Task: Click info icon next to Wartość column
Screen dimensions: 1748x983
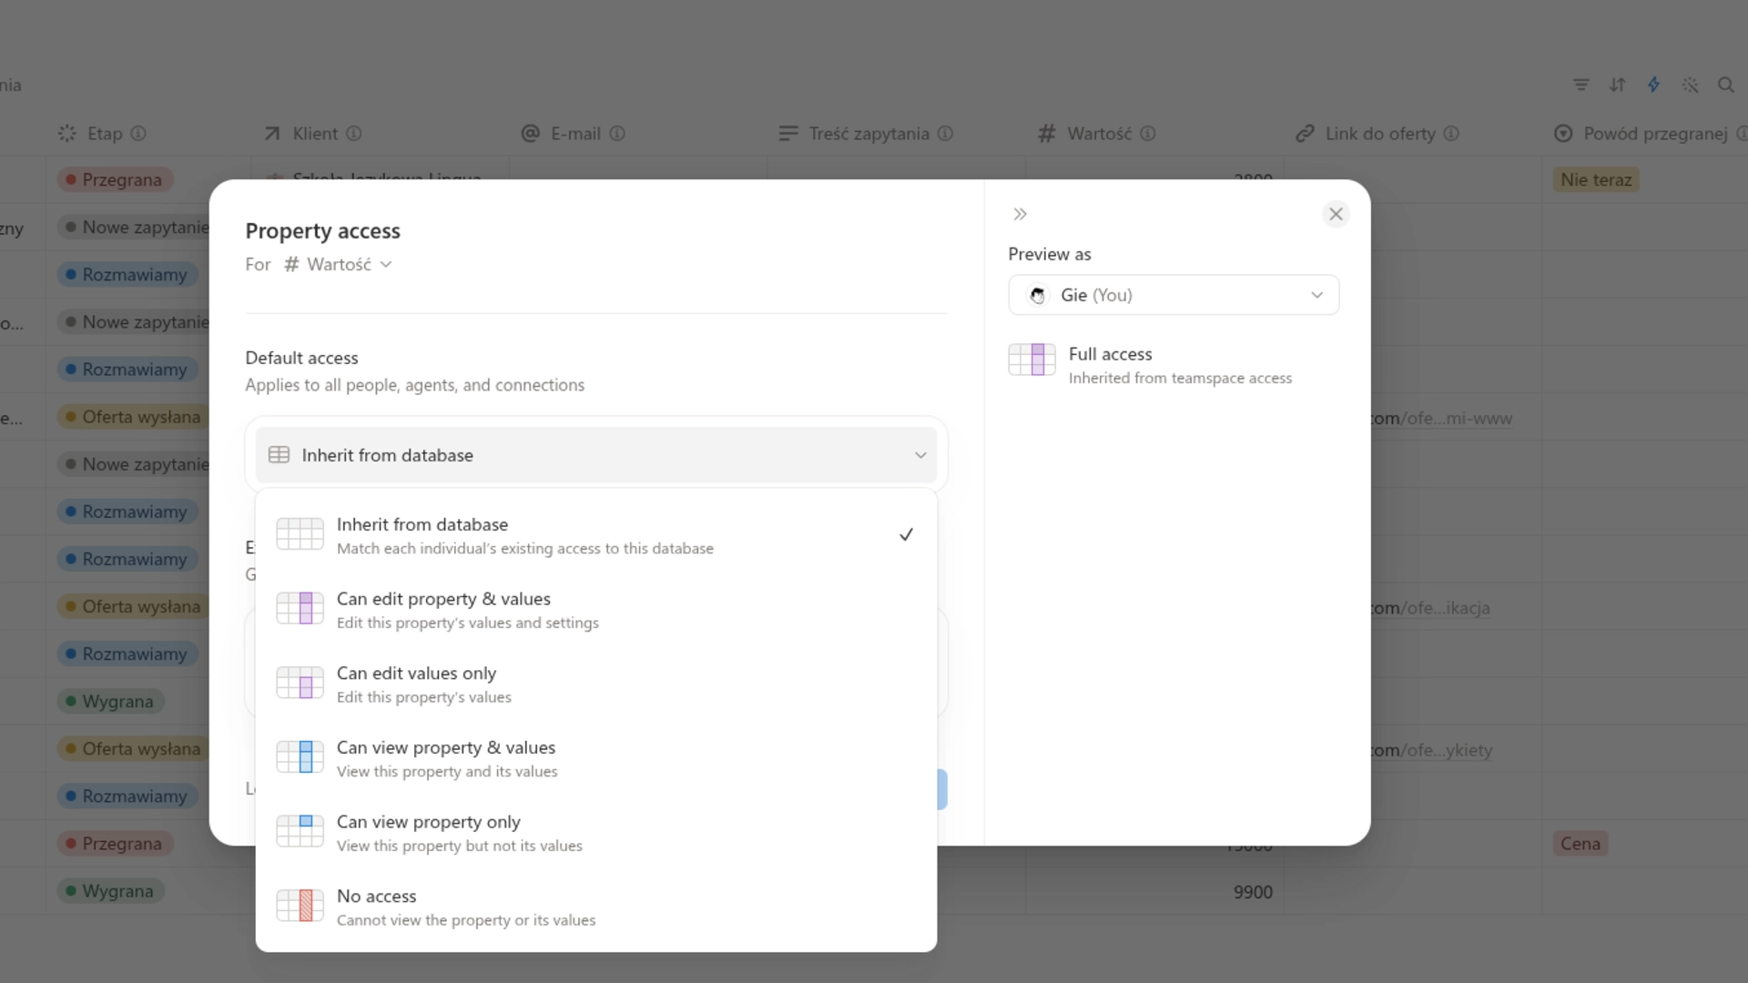Action: (x=1148, y=134)
